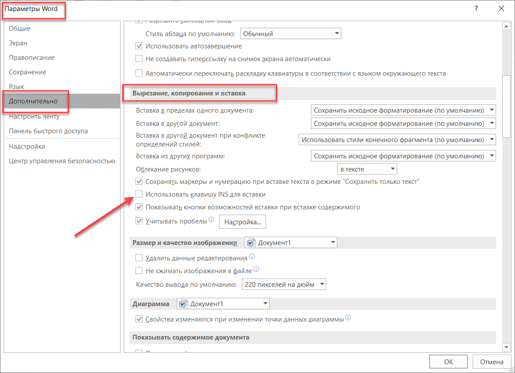The image size is (515, 373).
Task: Toggle Учитывать пробелы checkbox
Action: click(x=139, y=221)
